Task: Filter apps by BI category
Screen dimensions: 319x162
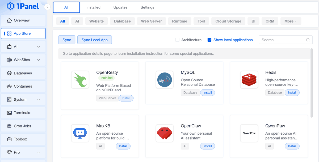Action: click(253, 21)
